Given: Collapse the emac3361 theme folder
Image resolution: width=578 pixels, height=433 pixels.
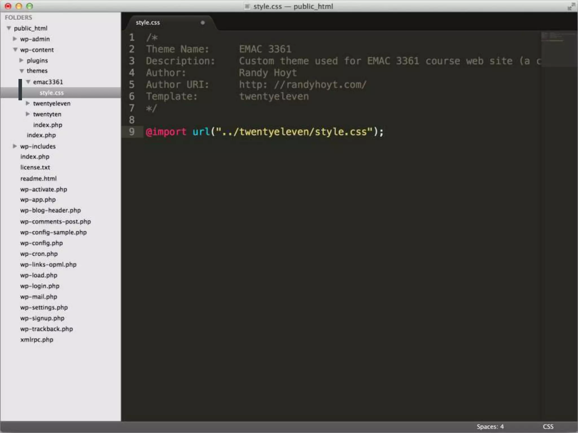Looking at the screenshot, I should pos(28,82).
